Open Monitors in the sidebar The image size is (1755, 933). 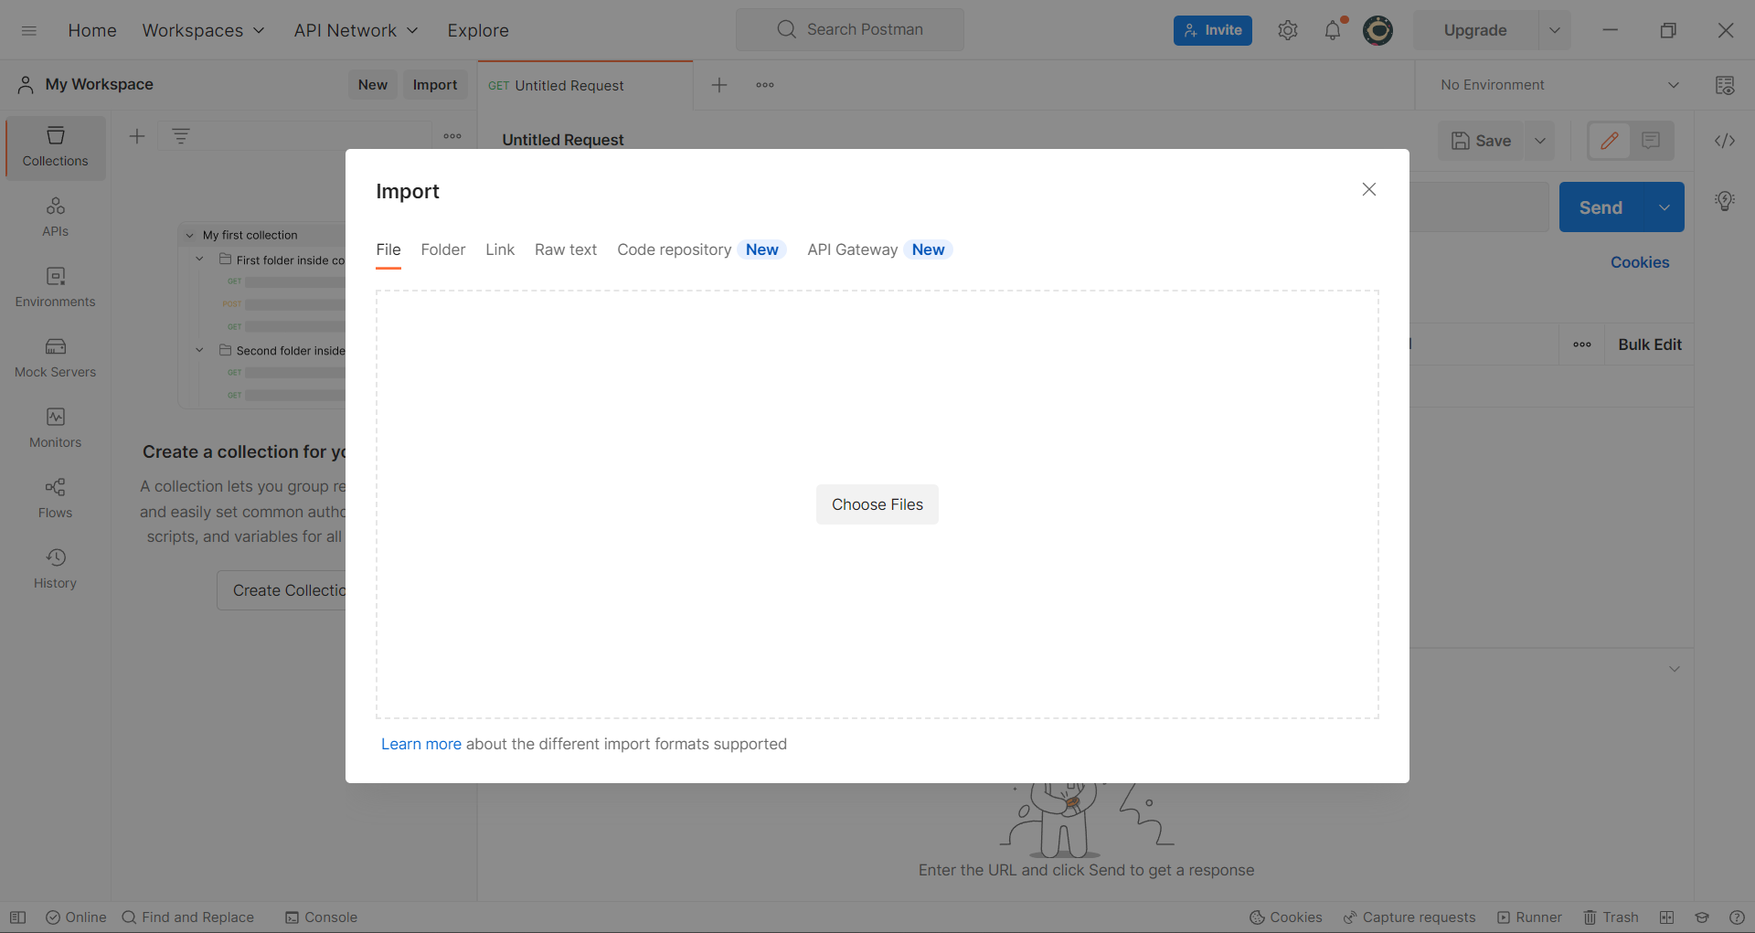point(56,429)
